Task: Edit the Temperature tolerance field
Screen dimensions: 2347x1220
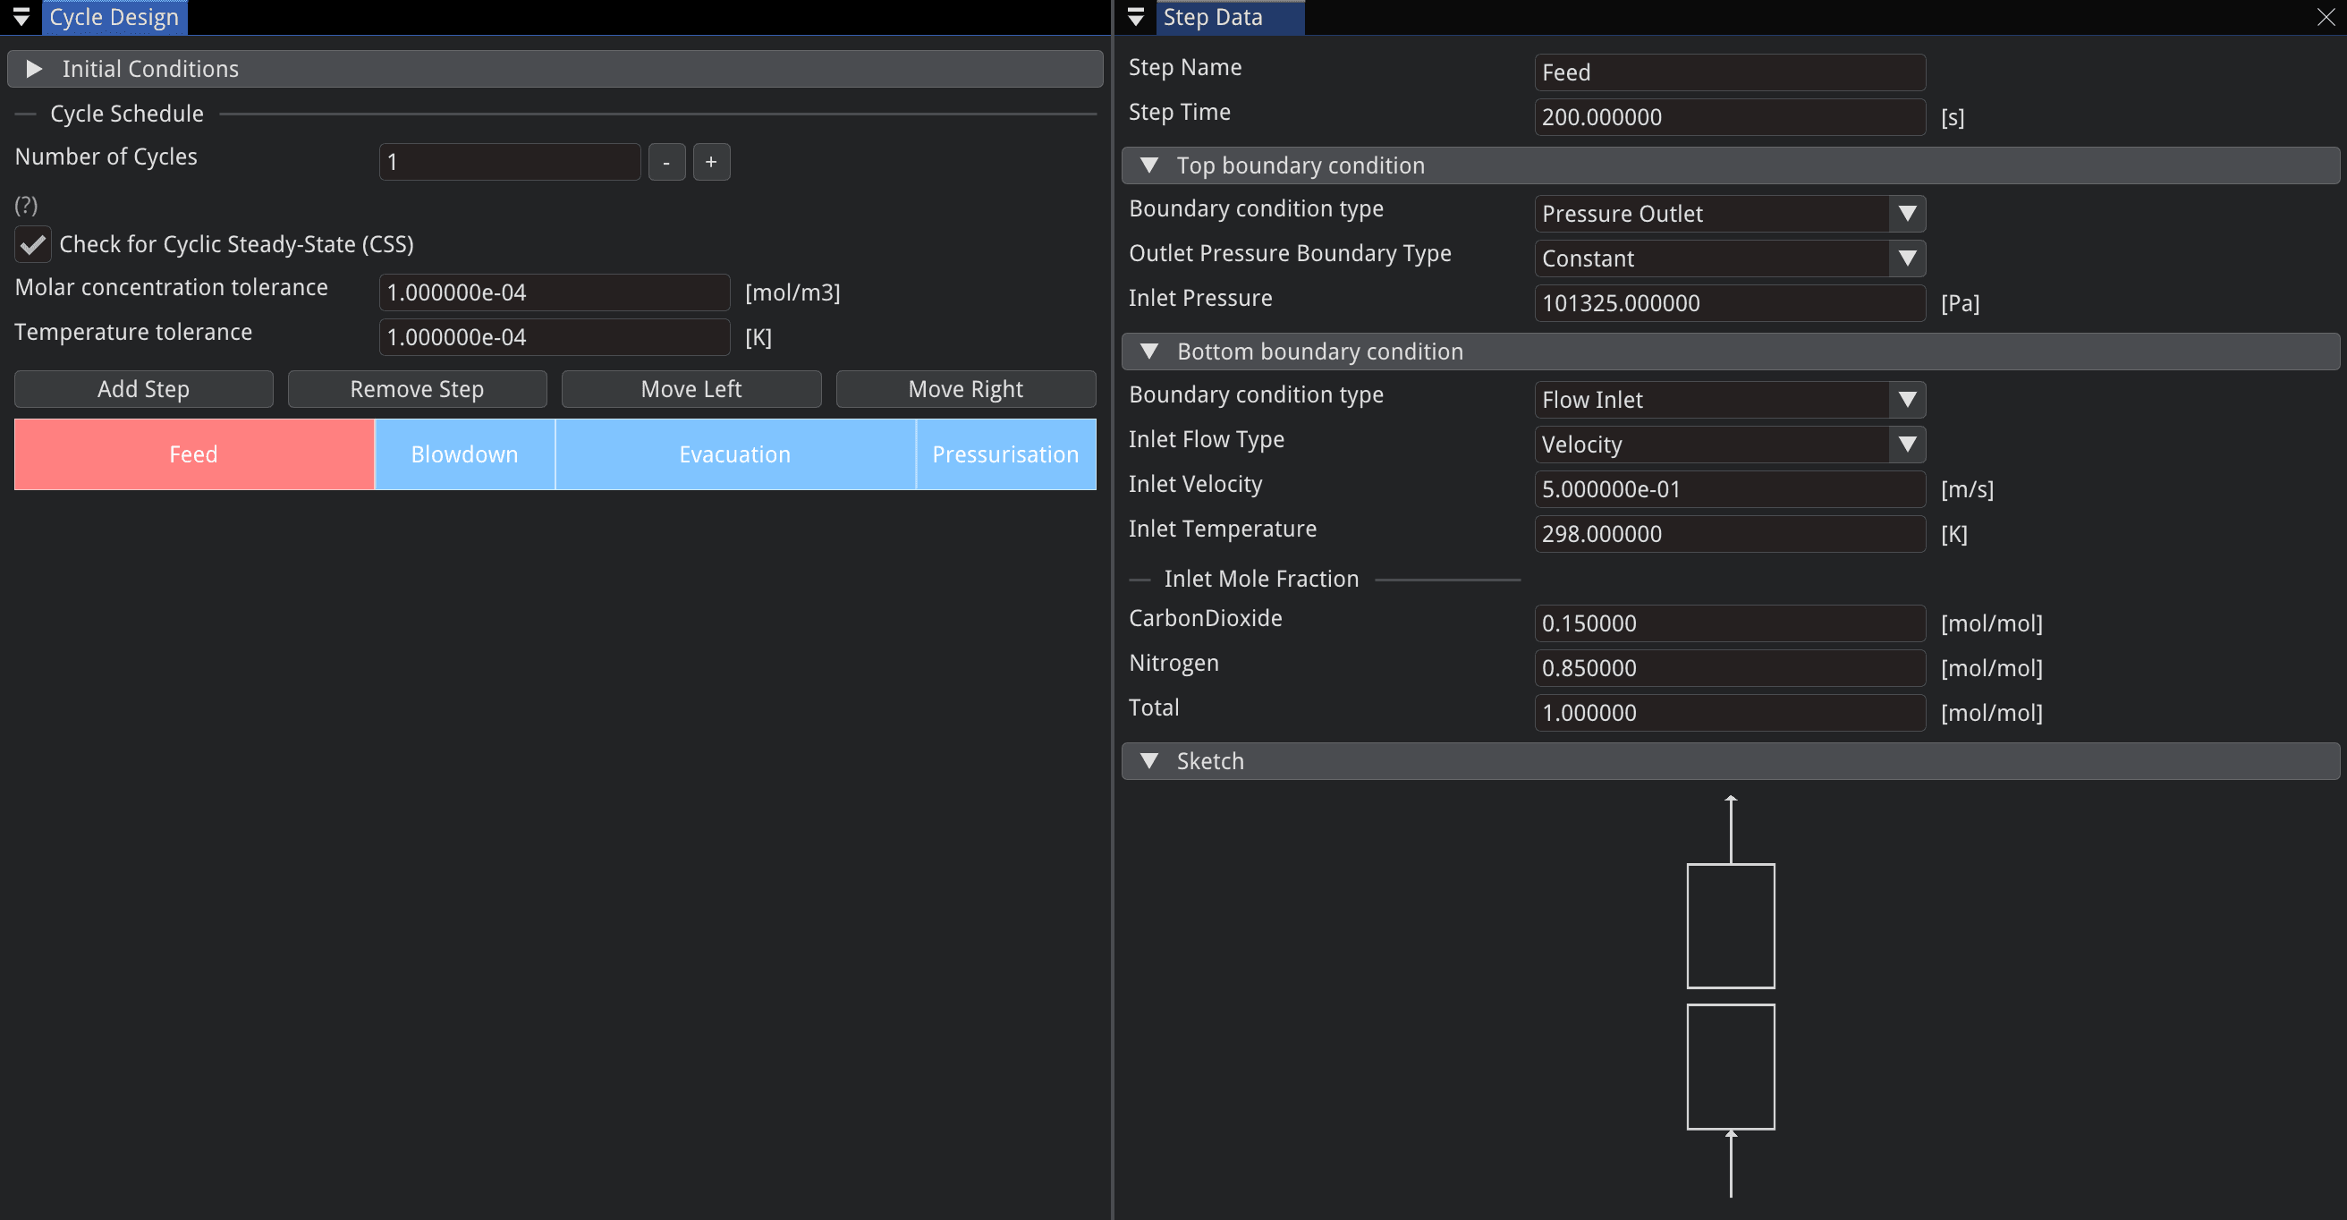Action: pyautogui.click(x=554, y=337)
